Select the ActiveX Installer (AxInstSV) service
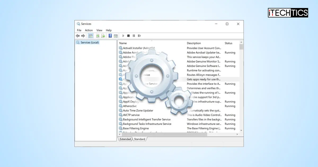 coord(139,48)
